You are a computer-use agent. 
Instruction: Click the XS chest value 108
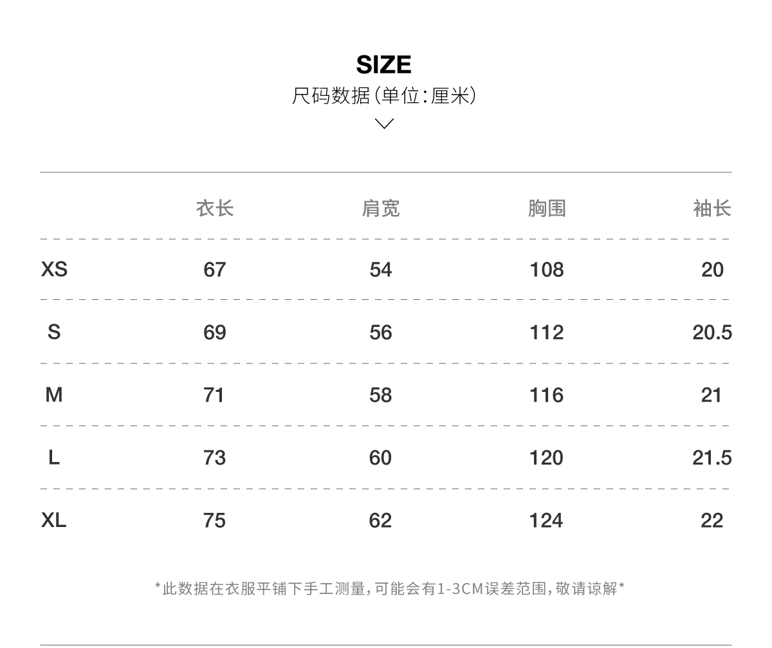(547, 270)
